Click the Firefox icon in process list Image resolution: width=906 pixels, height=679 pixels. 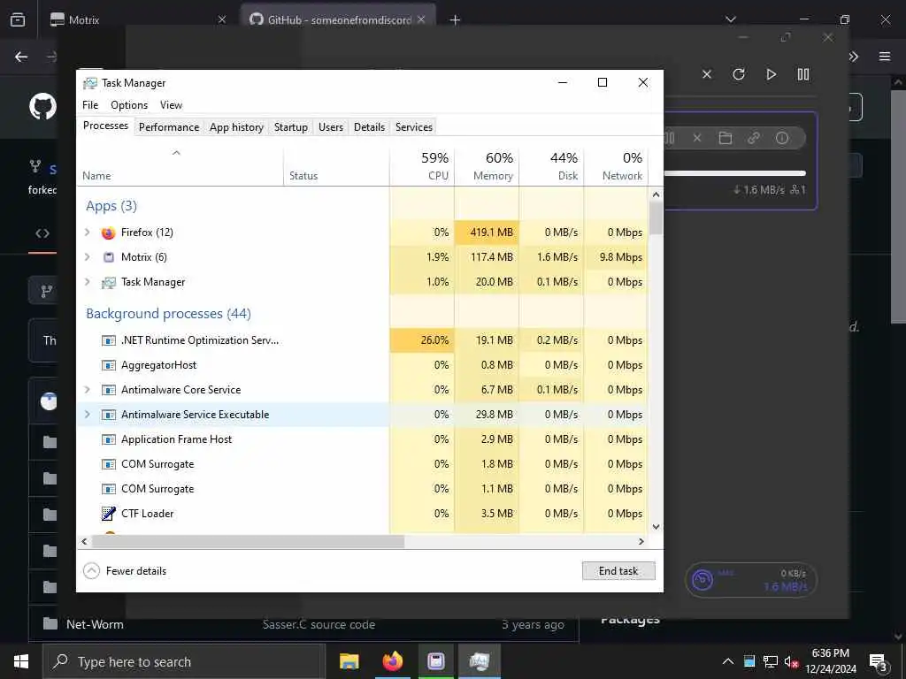pyautogui.click(x=108, y=233)
